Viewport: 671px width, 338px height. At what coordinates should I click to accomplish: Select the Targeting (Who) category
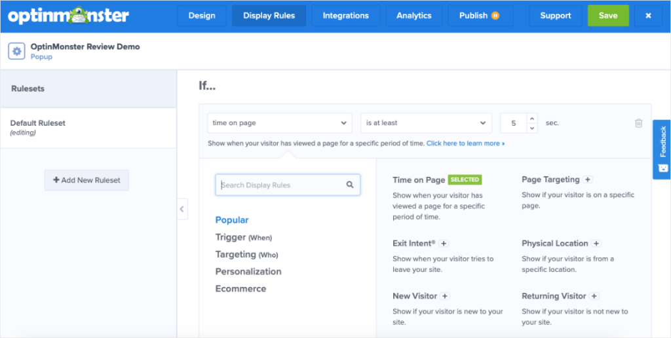pyautogui.click(x=246, y=255)
